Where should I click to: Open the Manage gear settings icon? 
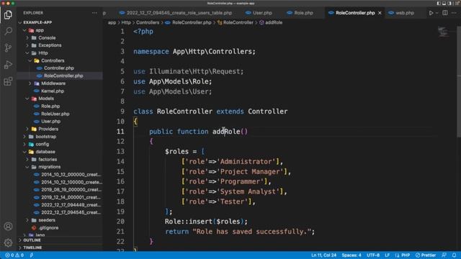[x=8, y=242]
